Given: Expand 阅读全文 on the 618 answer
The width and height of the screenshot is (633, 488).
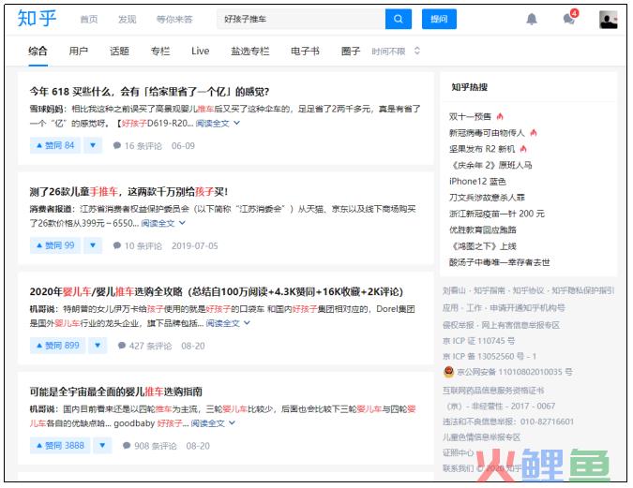Looking at the screenshot, I should (x=218, y=123).
